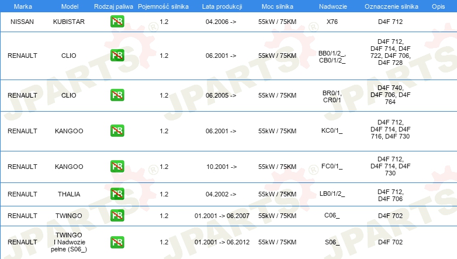The height and width of the screenshot is (259, 457).
Task: Click TWINGO I Nadwozie pełne (S06_) model
Action: [69, 242]
